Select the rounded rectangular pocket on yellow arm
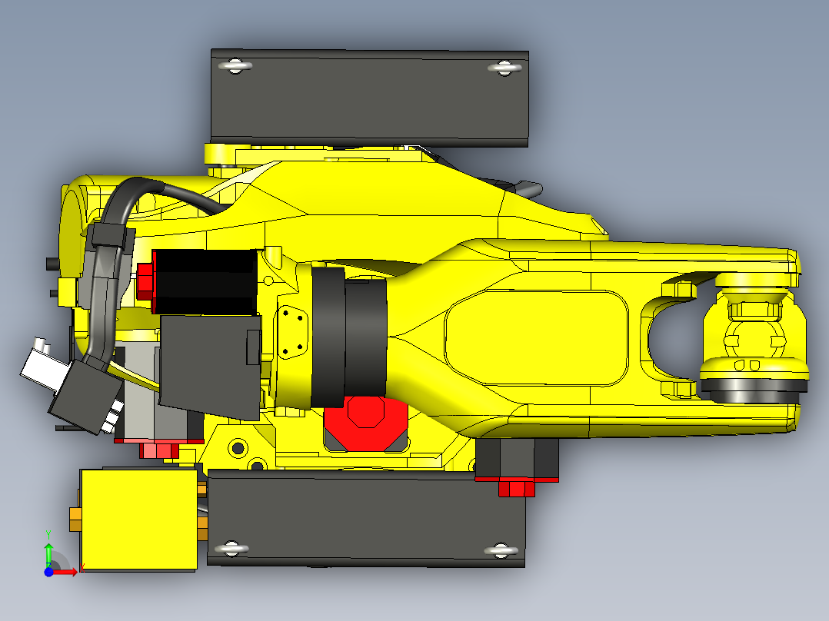 point(536,337)
